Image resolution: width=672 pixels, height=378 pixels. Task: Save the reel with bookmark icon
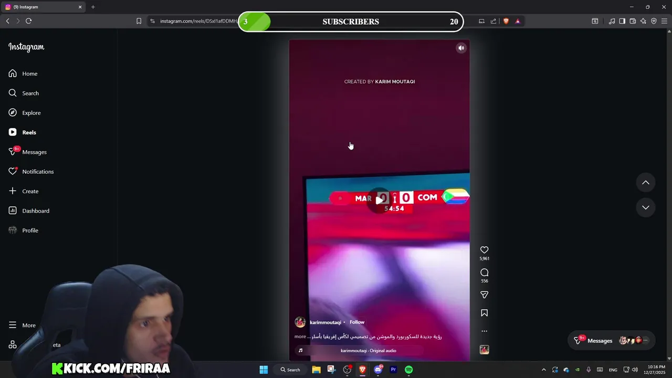(484, 313)
